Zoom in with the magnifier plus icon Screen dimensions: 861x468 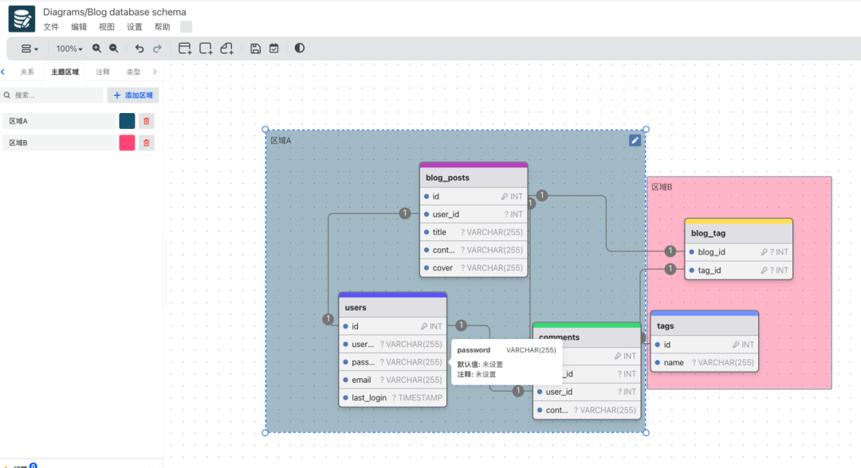pos(96,49)
